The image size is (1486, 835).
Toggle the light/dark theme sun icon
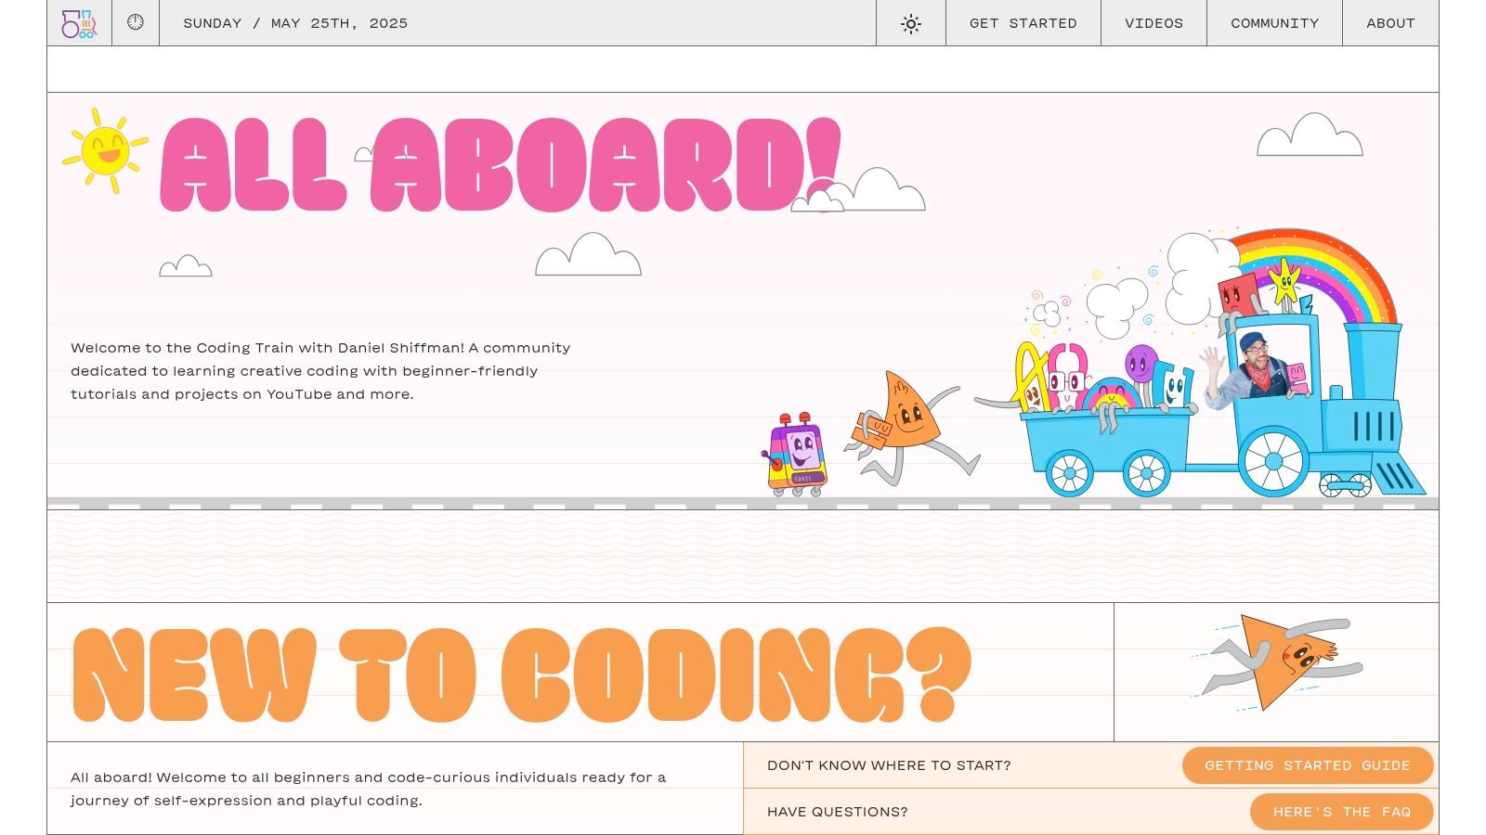pos(911,23)
